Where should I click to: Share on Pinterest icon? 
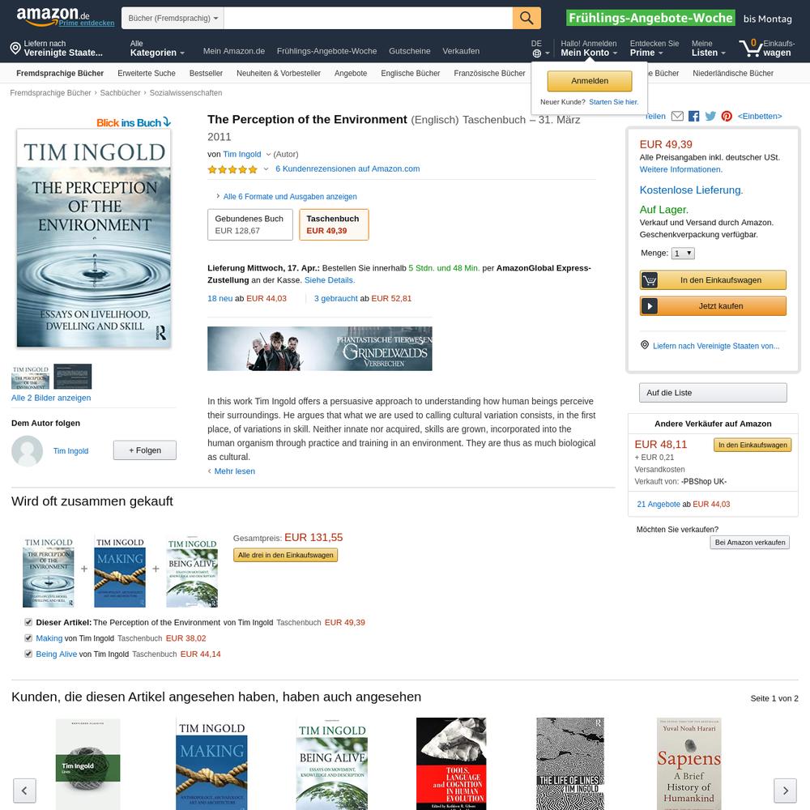coord(727,116)
